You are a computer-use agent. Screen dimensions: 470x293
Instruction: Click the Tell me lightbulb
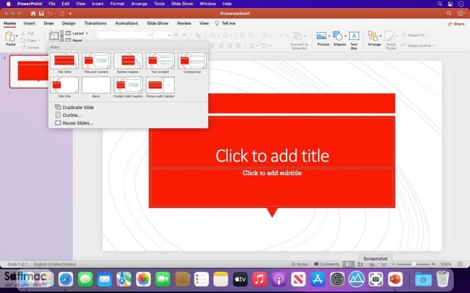tap(217, 23)
